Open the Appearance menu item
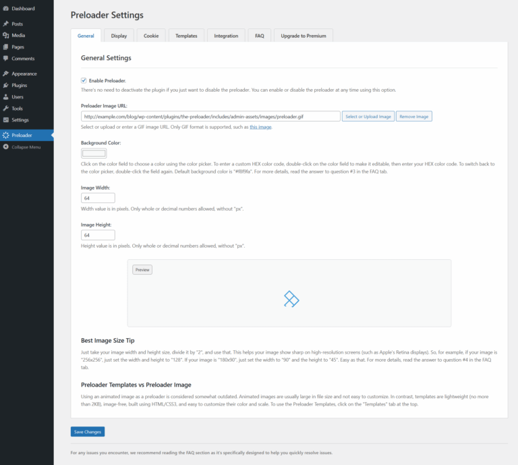This screenshot has width=518, height=465. [x=27, y=74]
